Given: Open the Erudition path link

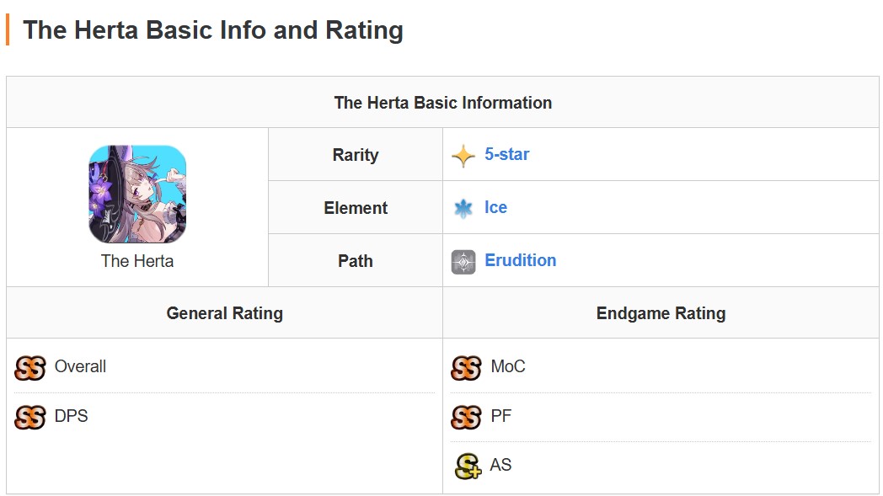Looking at the screenshot, I should point(521,260).
